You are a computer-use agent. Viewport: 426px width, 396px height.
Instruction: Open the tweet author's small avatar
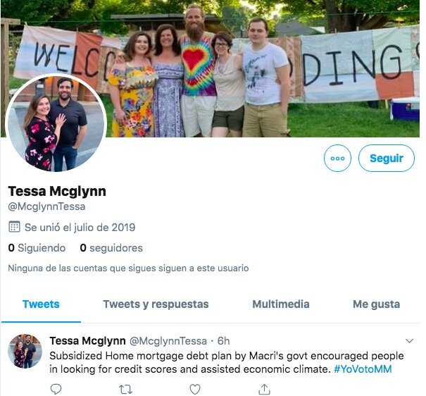(x=25, y=351)
